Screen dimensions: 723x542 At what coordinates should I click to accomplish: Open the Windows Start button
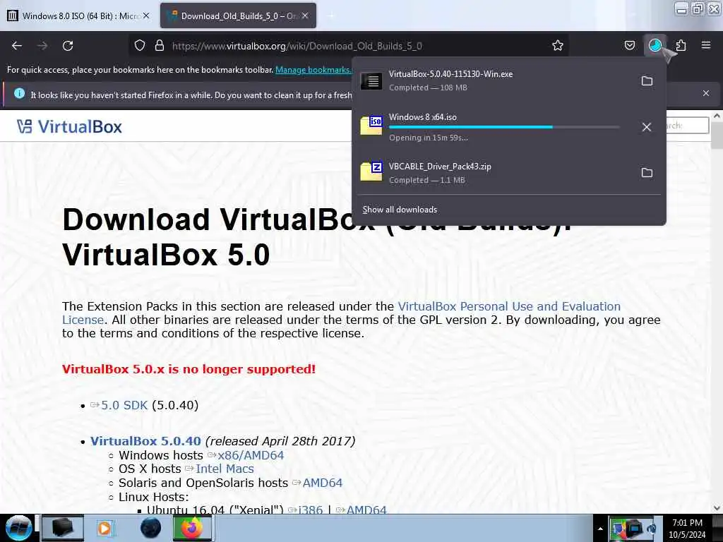pyautogui.click(x=18, y=528)
